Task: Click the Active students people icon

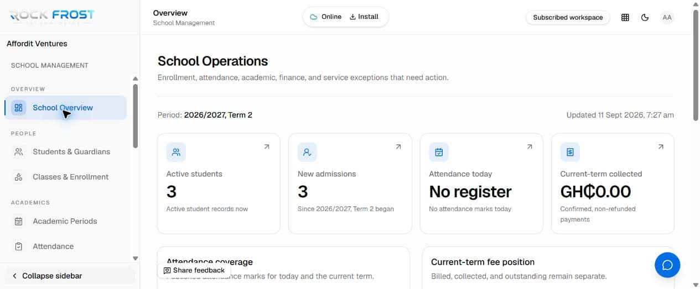Action: click(x=176, y=152)
